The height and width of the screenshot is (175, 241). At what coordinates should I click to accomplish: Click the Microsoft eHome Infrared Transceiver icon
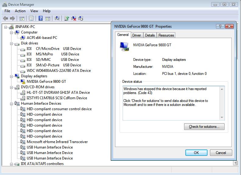coord(23,142)
